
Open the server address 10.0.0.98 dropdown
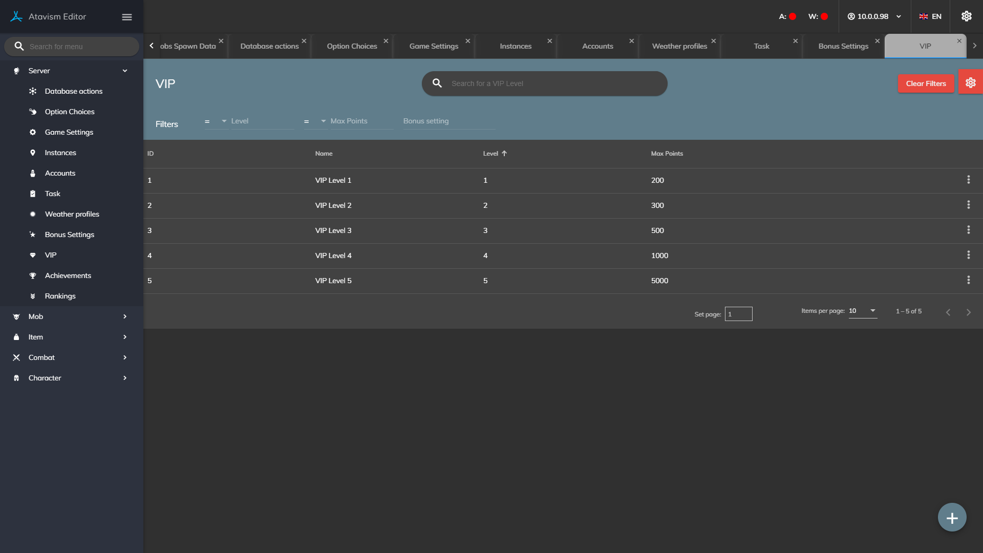click(874, 16)
